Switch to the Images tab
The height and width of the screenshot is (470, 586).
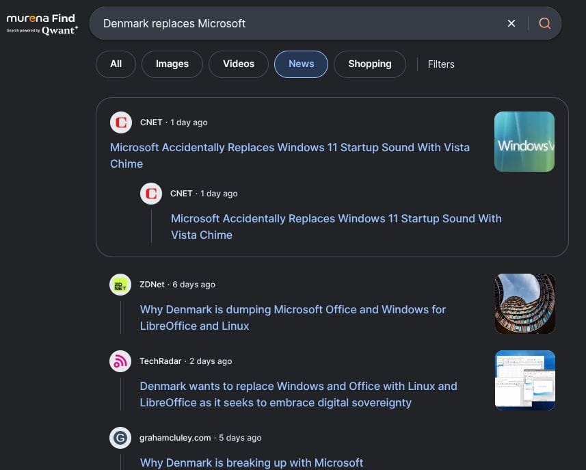click(x=172, y=64)
